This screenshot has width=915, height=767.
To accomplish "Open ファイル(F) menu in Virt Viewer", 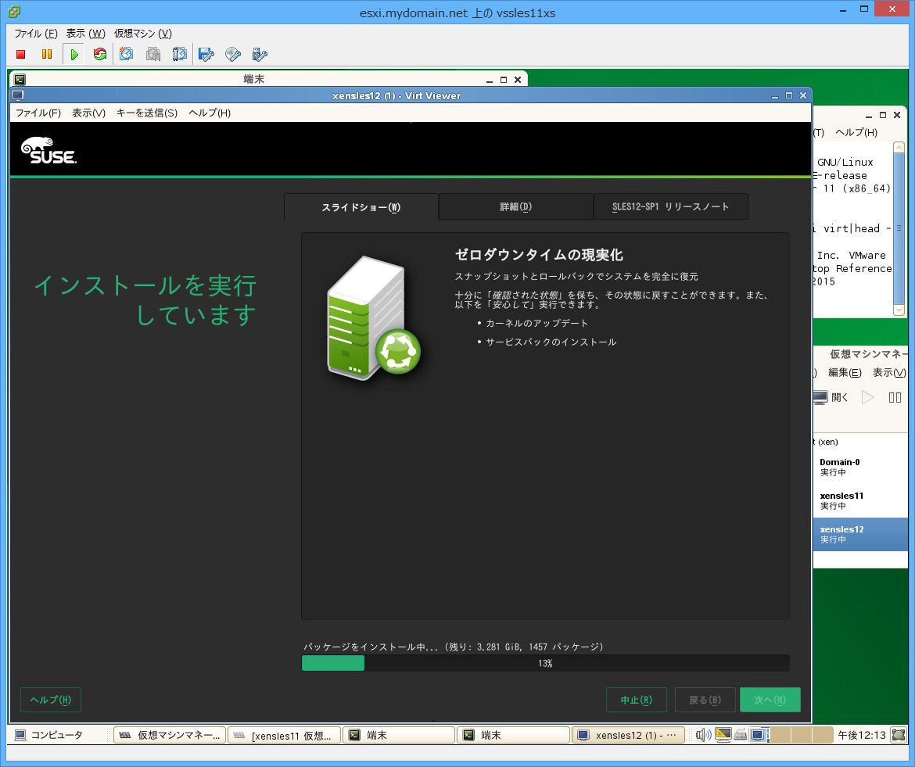I will 38,113.
